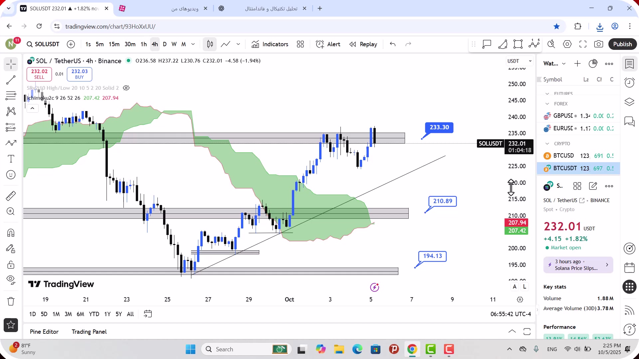
Task: Set chart range to YTD
Action: (x=94, y=314)
